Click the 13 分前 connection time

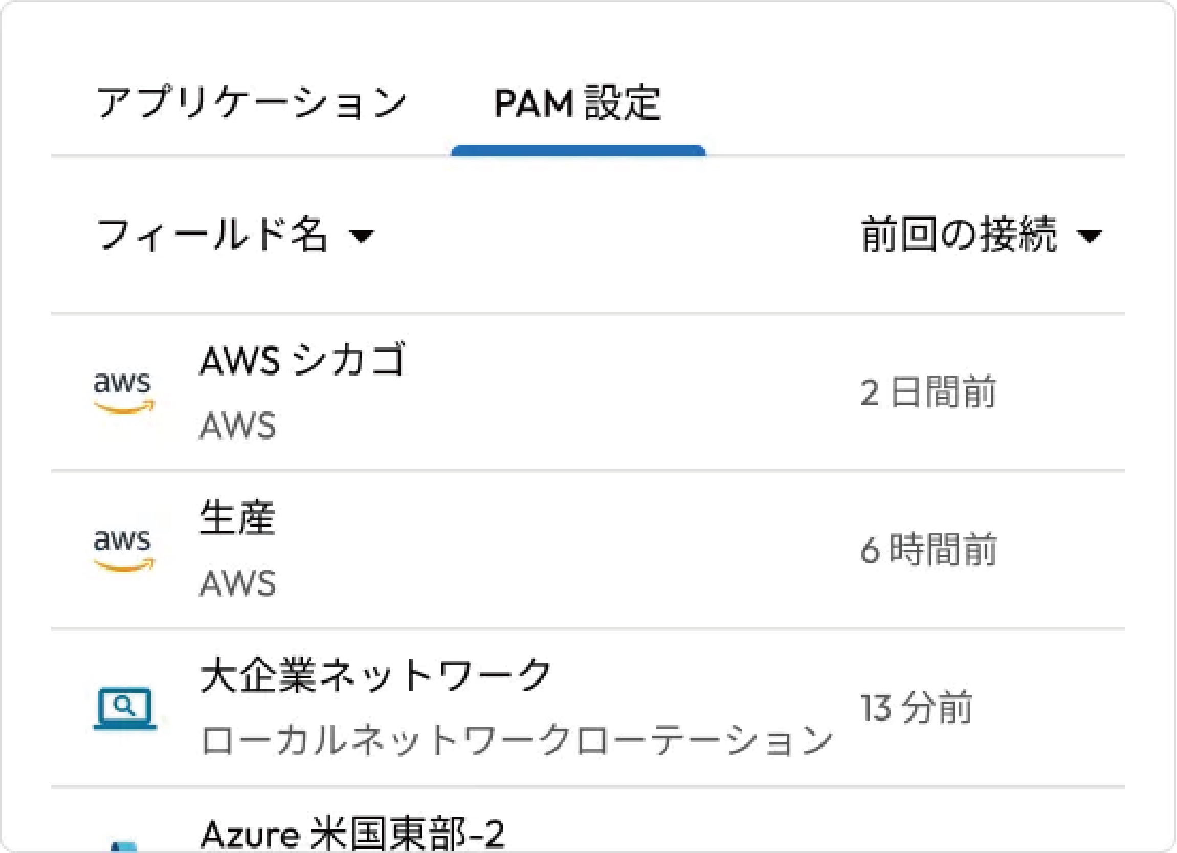click(x=916, y=708)
